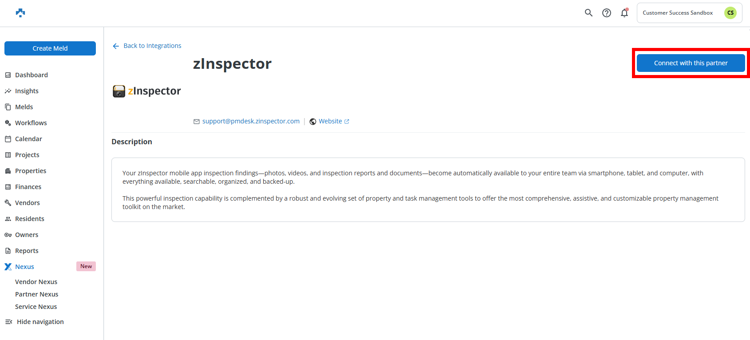Open search with the magnifier icon
Image resolution: width=750 pixels, height=340 pixels.
pos(588,13)
